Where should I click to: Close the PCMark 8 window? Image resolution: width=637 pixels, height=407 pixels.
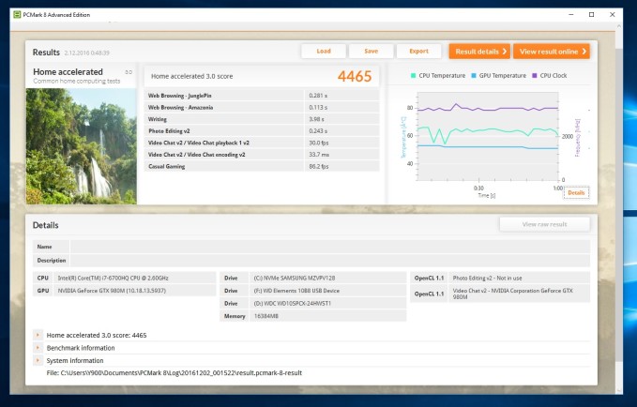[613, 15]
